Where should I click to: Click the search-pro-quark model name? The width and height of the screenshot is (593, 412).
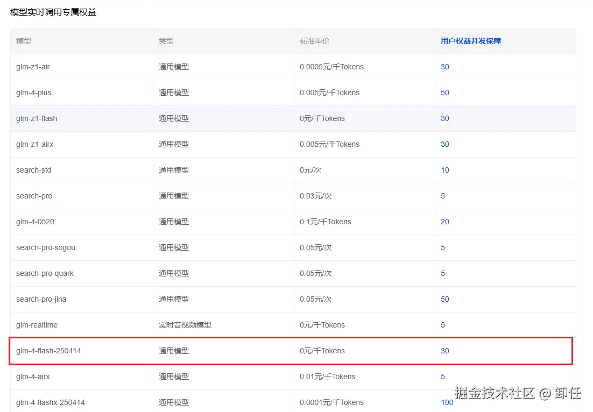click(x=45, y=273)
